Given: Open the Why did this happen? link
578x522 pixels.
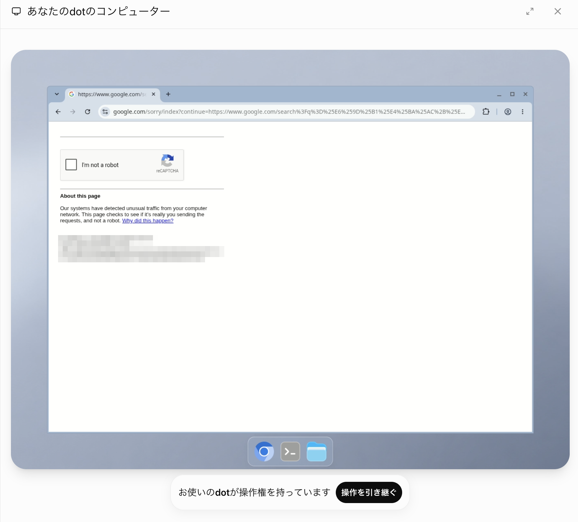Looking at the screenshot, I should (148, 221).
